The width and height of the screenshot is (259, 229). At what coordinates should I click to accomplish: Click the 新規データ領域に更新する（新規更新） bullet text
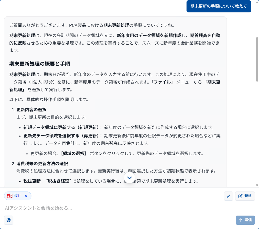tap(62, 127)
